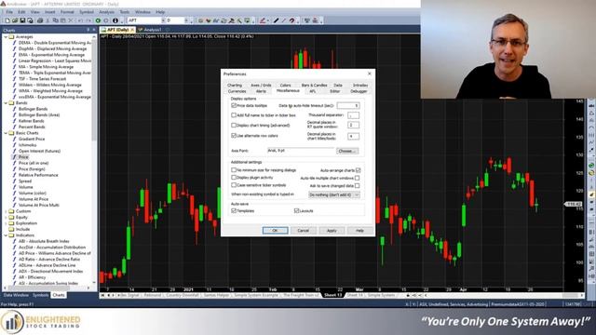Screen dimensions: 596x335
Task: Click the Open file toolbar icon
Action: tap(15, 20)
